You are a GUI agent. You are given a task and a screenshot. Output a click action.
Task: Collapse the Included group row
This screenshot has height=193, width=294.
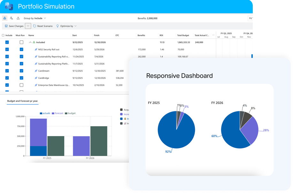coord(30,42)
